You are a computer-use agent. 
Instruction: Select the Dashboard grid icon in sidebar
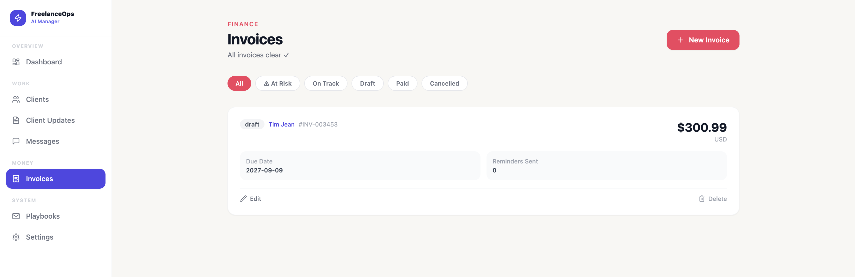click(16, 62)
